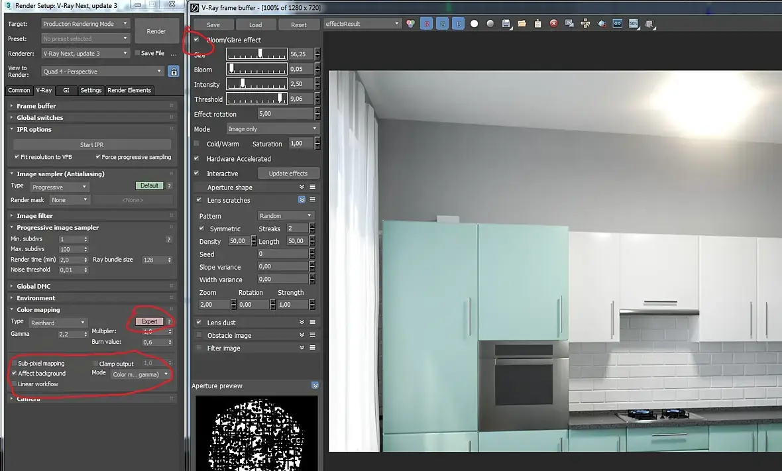This screenshot has width=782, height=471.
Task: Toggle Symmetric checkbox
Action: pos(202,229)
